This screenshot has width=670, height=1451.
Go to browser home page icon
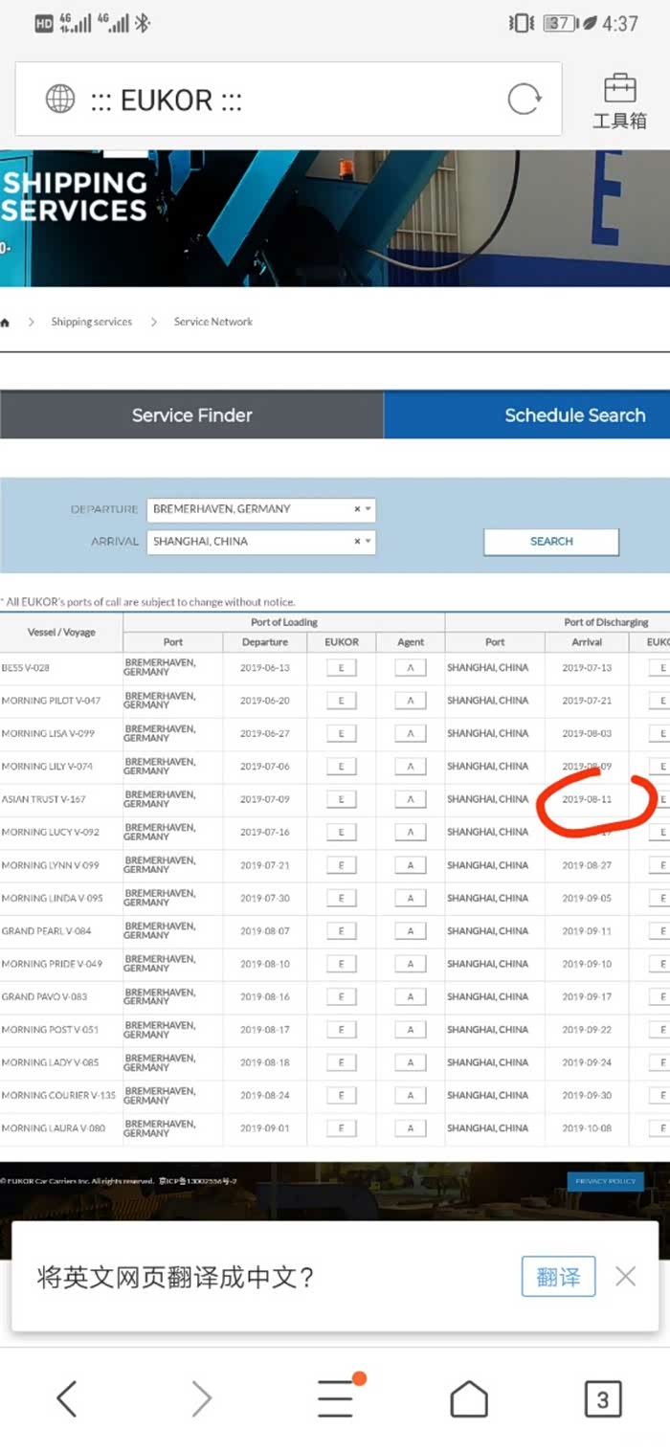(x=469, y=1398)
